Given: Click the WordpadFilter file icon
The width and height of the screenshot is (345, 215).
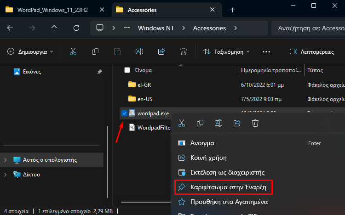Looking at the screenshot, I should (x=132, y=128).
